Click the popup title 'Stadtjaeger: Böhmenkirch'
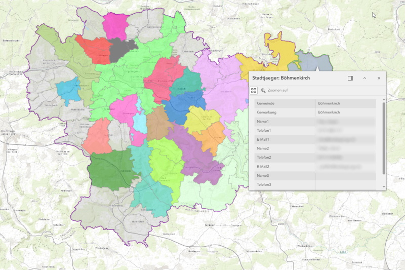The image size is (405, 270). (x=281, y=79)
